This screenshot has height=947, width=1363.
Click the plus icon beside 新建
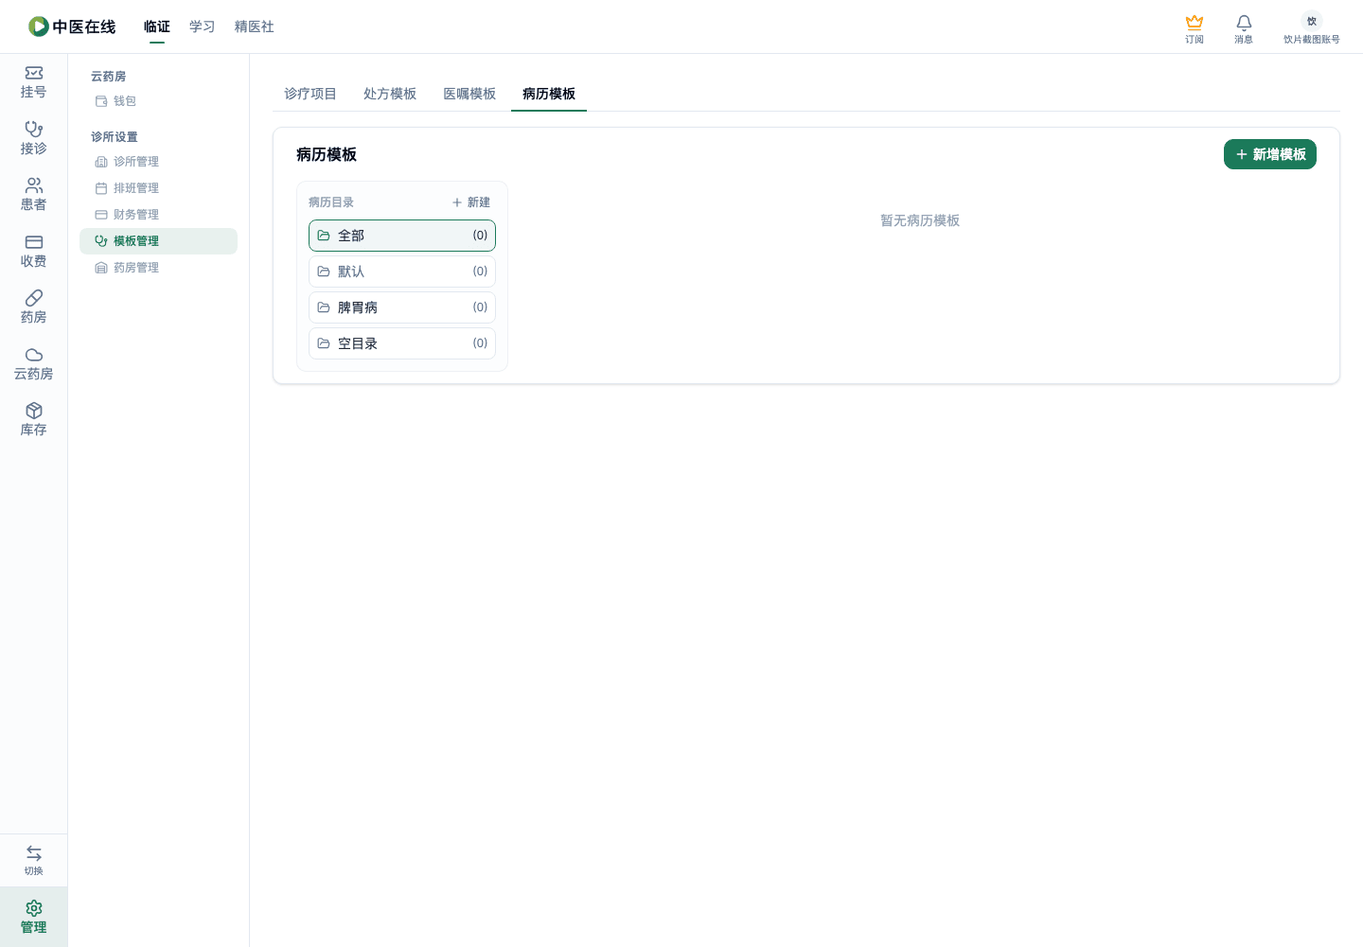point(457,202)
